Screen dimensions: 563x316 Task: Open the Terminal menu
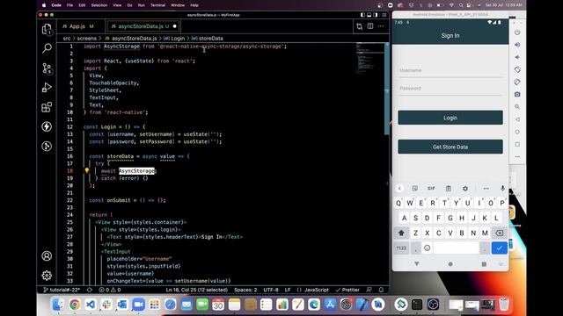click(x=157, y=5)
